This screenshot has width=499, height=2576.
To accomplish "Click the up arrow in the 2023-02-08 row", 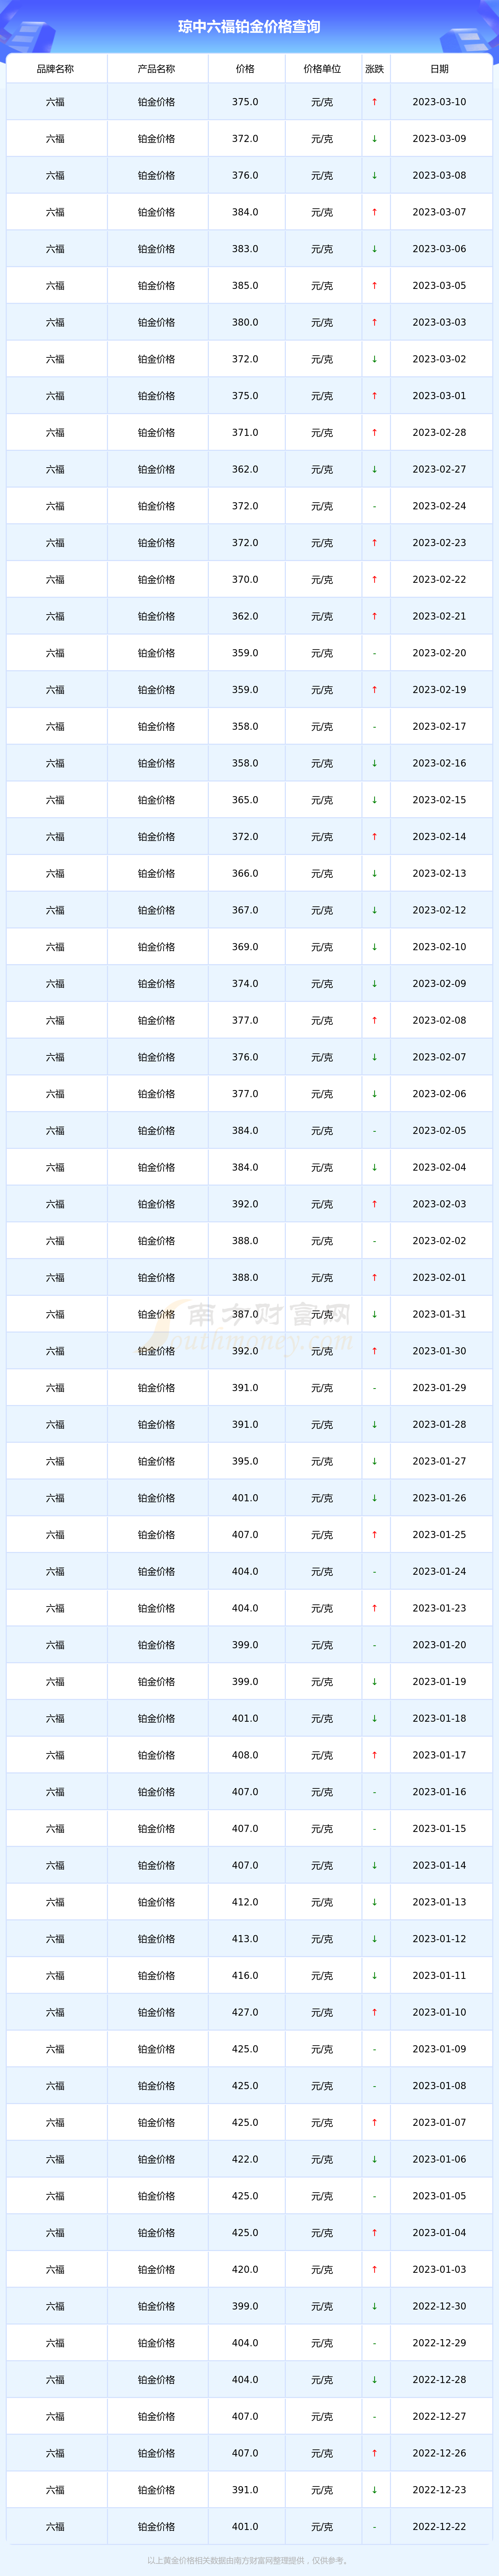I will [x=375, y=1021].
